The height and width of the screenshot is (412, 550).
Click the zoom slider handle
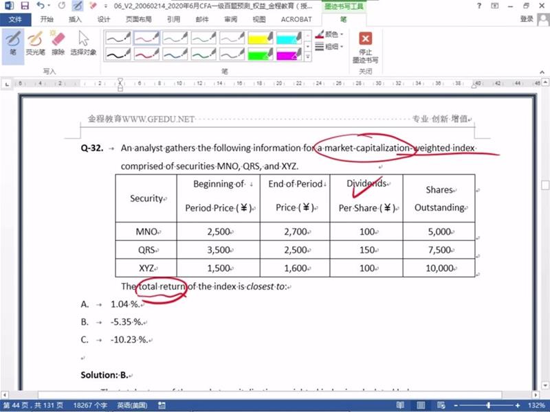pos(488,405)
